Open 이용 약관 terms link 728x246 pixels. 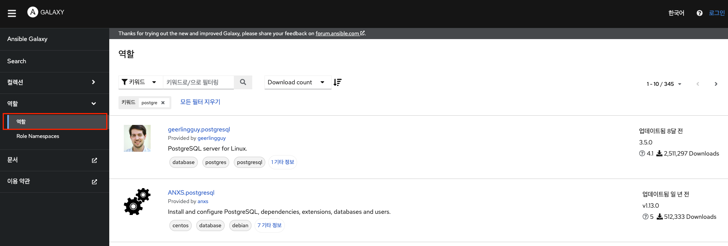54,182
